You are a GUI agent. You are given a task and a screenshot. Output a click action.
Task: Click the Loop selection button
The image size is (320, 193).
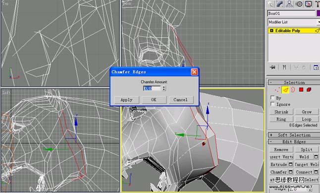(307, 119)
